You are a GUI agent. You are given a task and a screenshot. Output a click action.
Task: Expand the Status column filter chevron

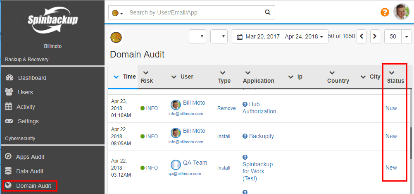392,73
